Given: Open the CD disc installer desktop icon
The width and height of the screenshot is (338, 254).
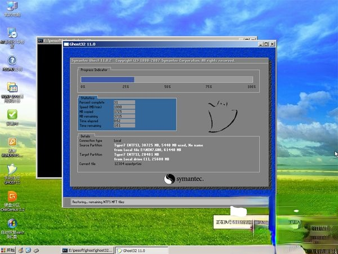Looking at the screenshot, I should (x=12, y=38).
